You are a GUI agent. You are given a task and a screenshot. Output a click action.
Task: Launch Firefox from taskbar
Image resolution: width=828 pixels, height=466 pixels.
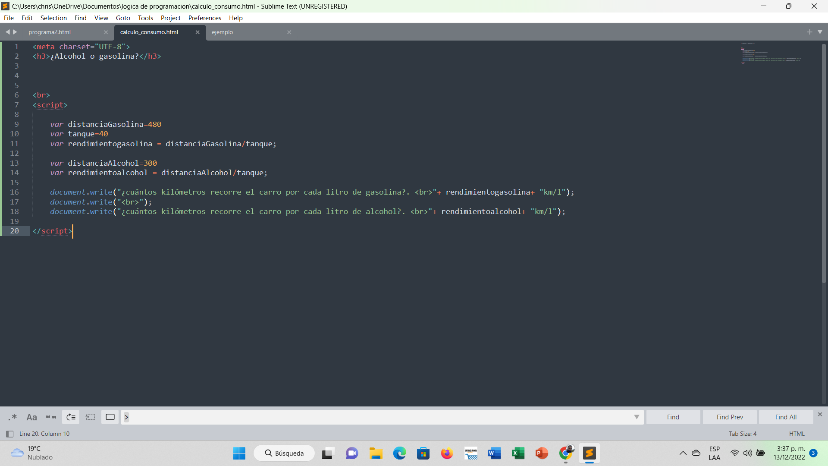click(447, 453)
